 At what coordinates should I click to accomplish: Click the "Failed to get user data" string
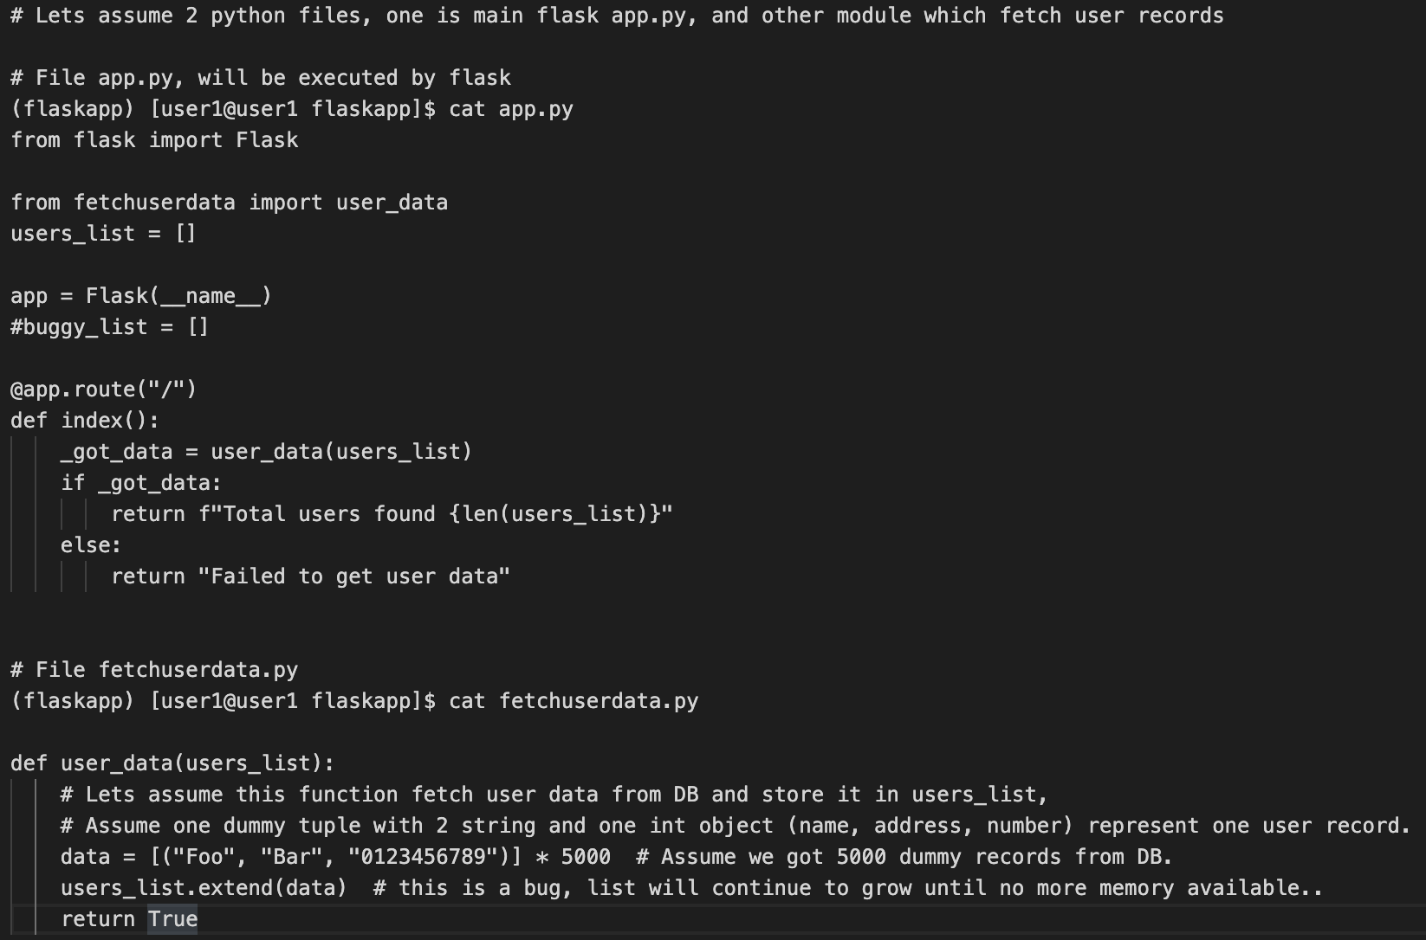coord(354,576)
